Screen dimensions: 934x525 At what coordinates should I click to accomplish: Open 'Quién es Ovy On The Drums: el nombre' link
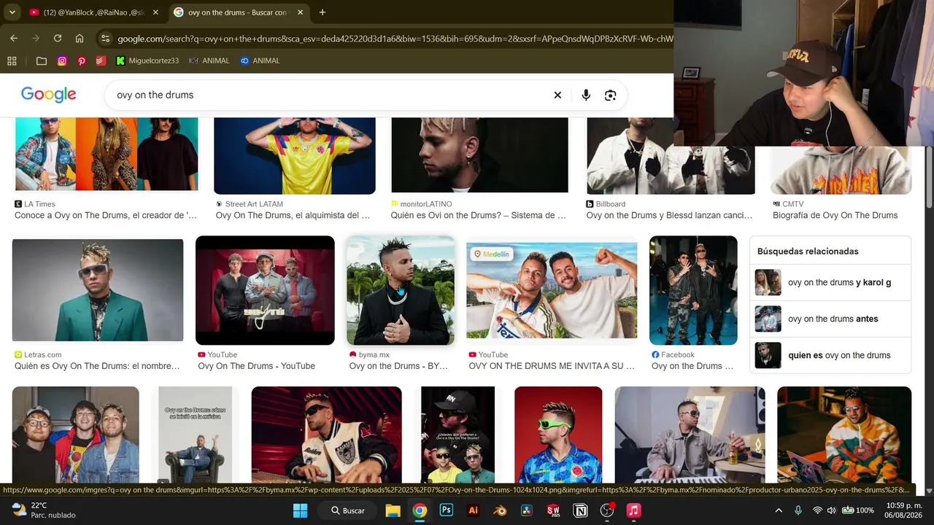tap(97, 366)
